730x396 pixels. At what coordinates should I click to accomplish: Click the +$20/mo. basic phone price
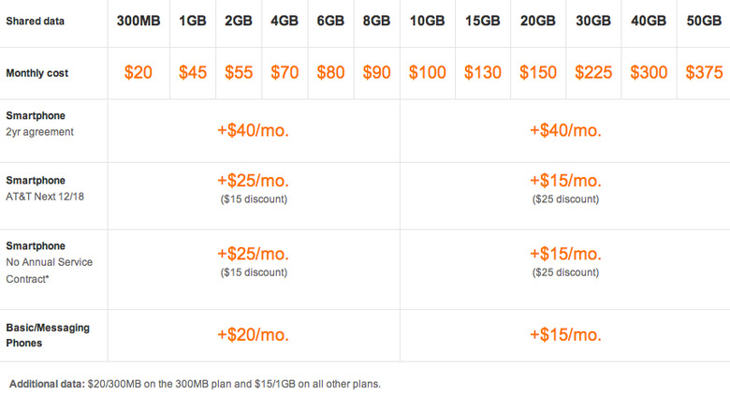[253, 334]
